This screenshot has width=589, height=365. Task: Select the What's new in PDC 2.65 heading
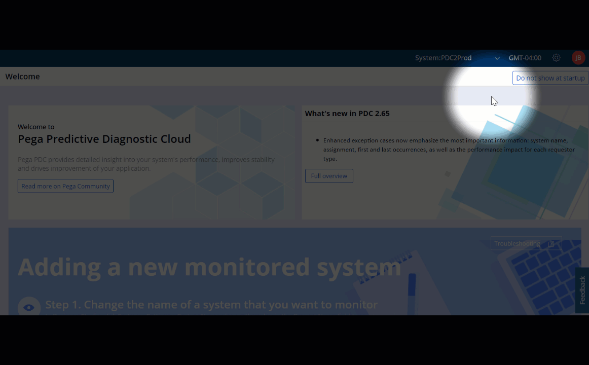(x=347, y=114)
